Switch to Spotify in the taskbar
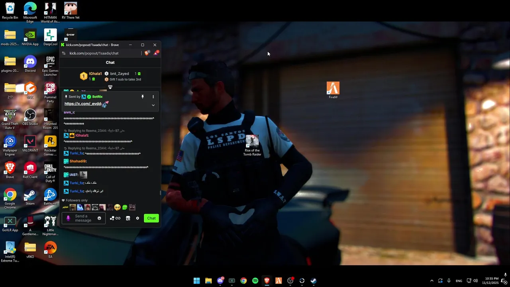The height and width of the screenshot is (287, 510). (x=255, y=281)
